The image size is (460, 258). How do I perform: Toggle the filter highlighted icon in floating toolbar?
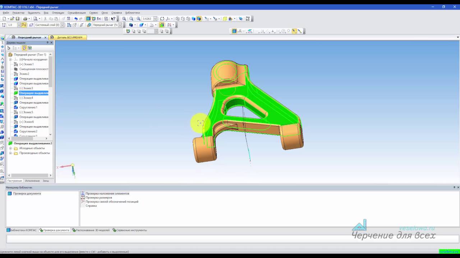[294, 31]
